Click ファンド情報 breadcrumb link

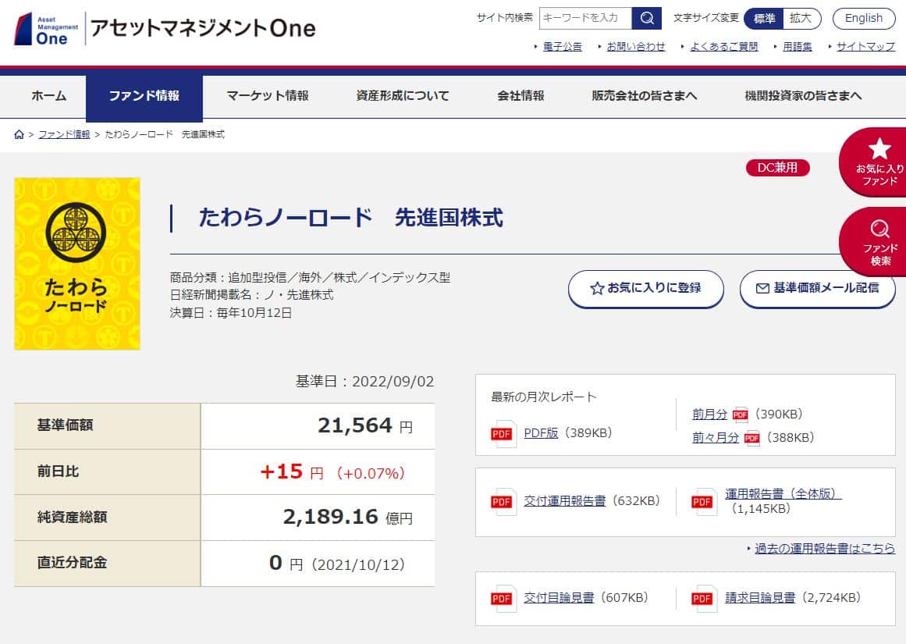point(64,134)
